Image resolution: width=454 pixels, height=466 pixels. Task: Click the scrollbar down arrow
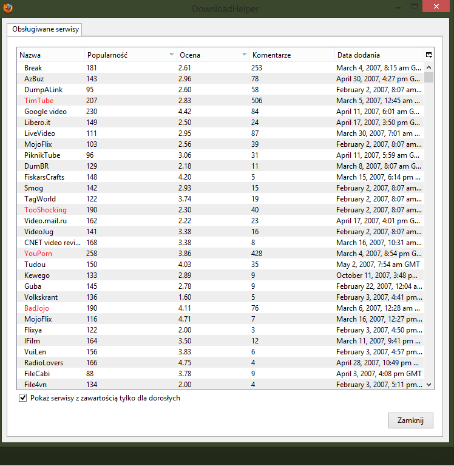(x=429, y=385)
